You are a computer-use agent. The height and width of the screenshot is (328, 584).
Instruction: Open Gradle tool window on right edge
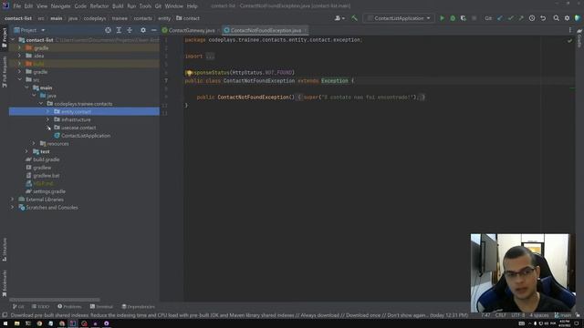coord(579,39)
